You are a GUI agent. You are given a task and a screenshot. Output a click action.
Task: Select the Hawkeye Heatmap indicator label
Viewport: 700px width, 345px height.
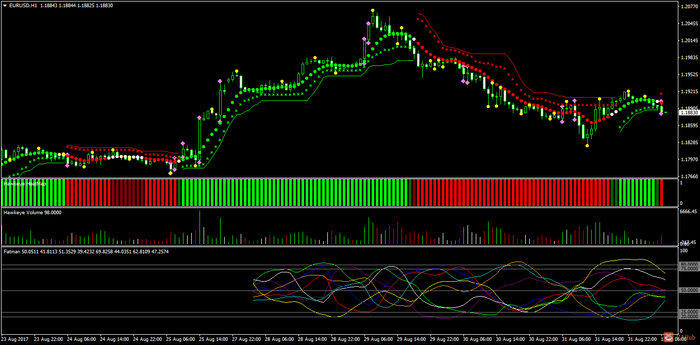point(25,183)
